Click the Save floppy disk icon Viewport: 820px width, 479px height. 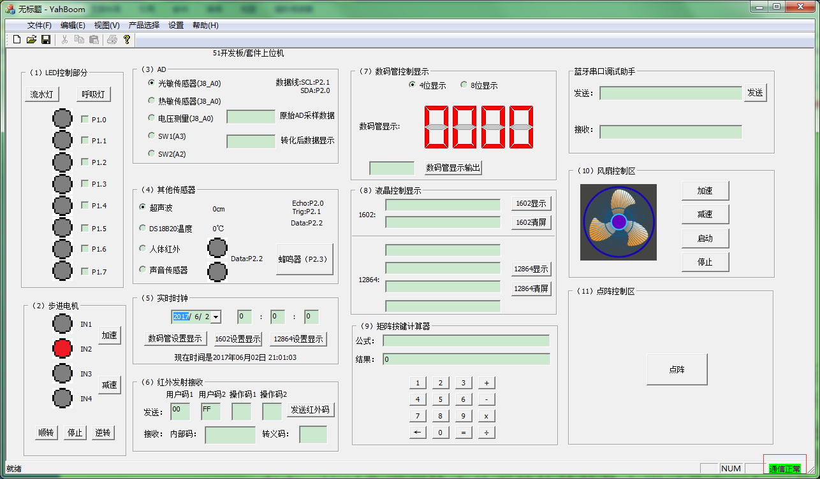click(x=46, y=39)
